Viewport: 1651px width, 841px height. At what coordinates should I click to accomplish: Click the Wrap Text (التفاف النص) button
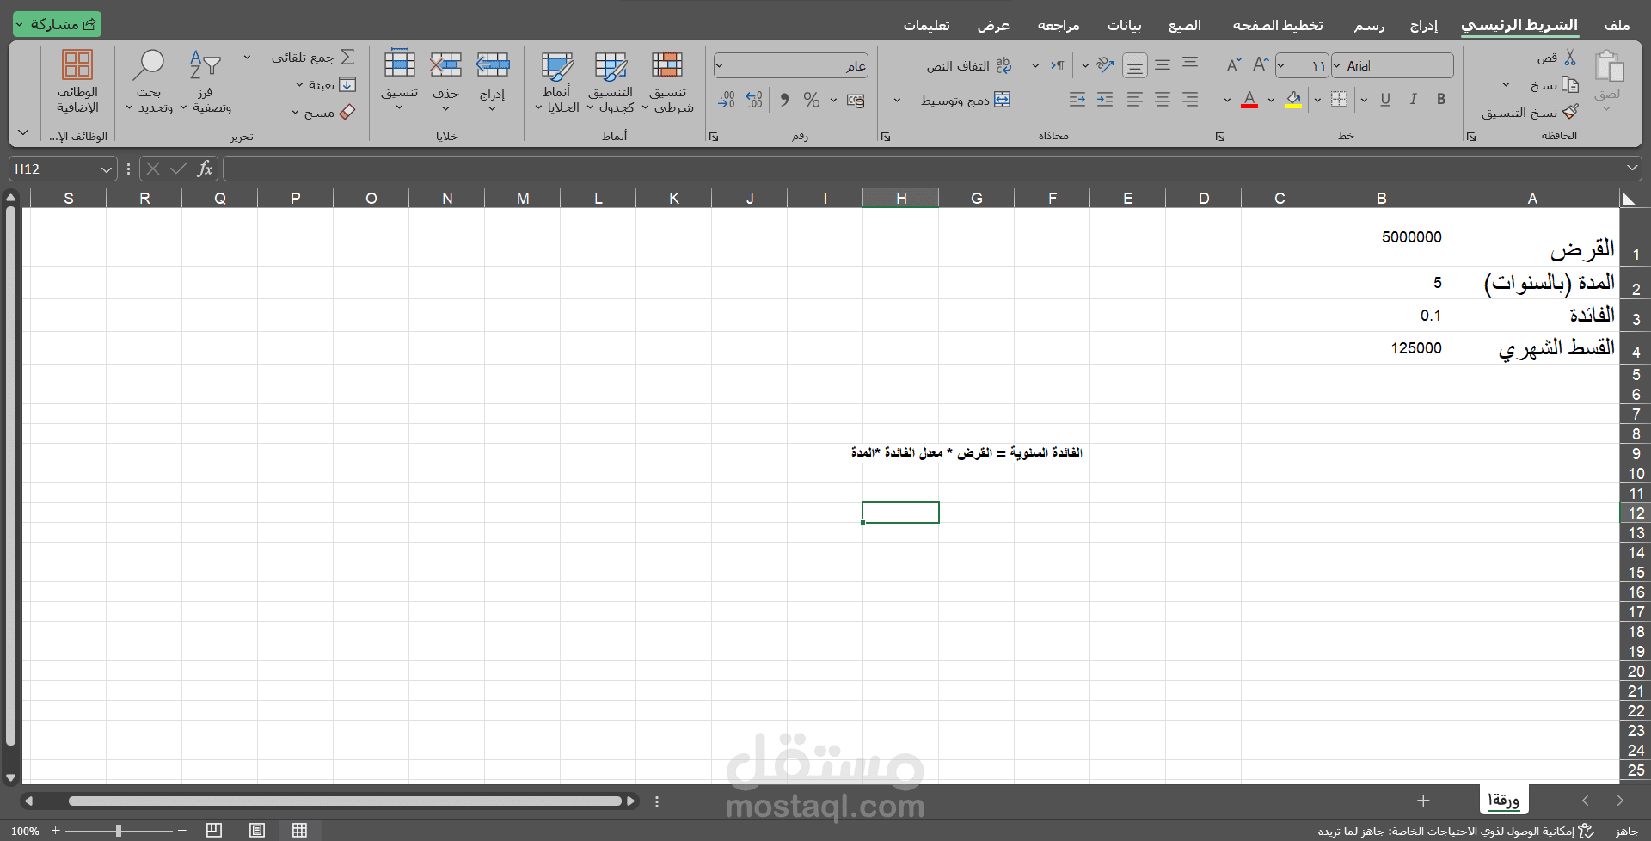969,66
